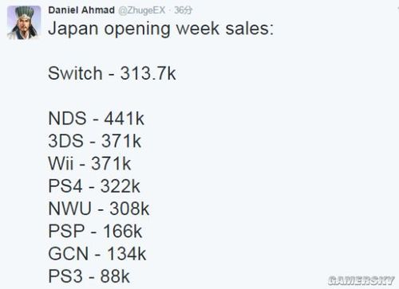Click Daniel Ahmad's profile avatar
Image resolution: width=399 pixels, height=289 pixels.
coord(24,22)
